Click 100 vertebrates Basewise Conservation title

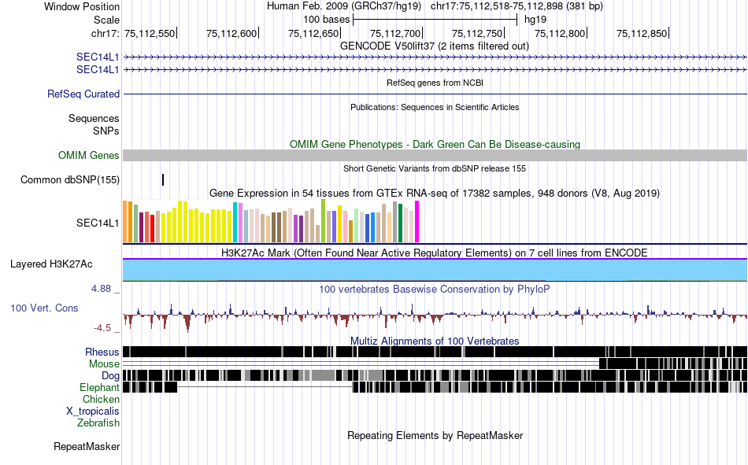click(x=435, y=289)
